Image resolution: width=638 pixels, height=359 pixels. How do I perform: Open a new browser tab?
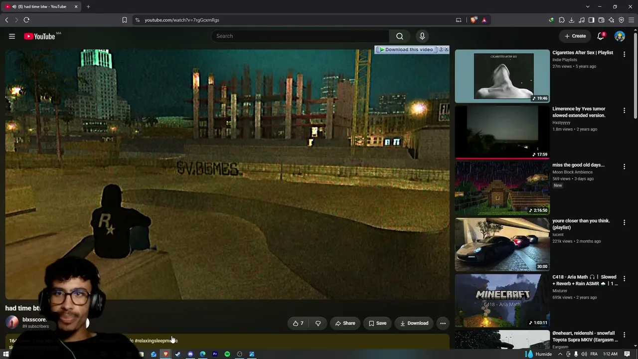pos(88,6)
